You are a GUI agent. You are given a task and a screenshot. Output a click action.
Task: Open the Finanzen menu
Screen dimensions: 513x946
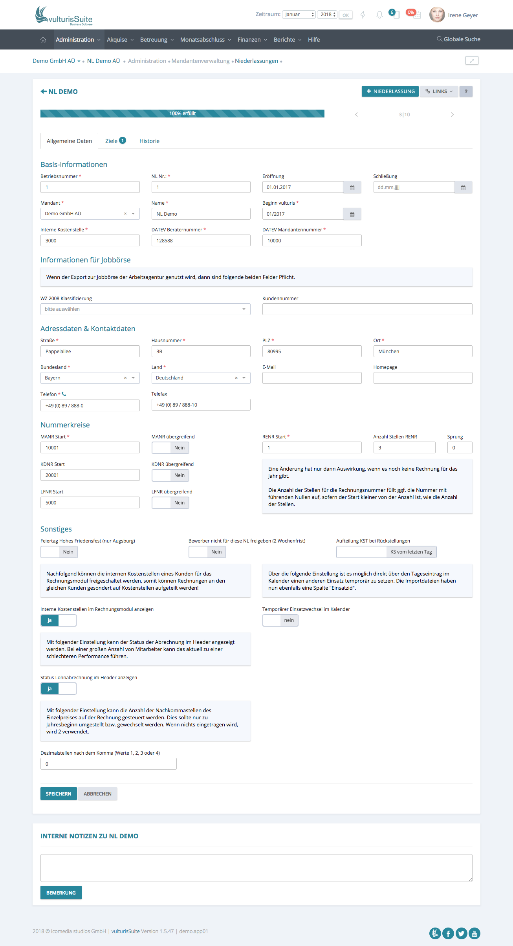252,40
